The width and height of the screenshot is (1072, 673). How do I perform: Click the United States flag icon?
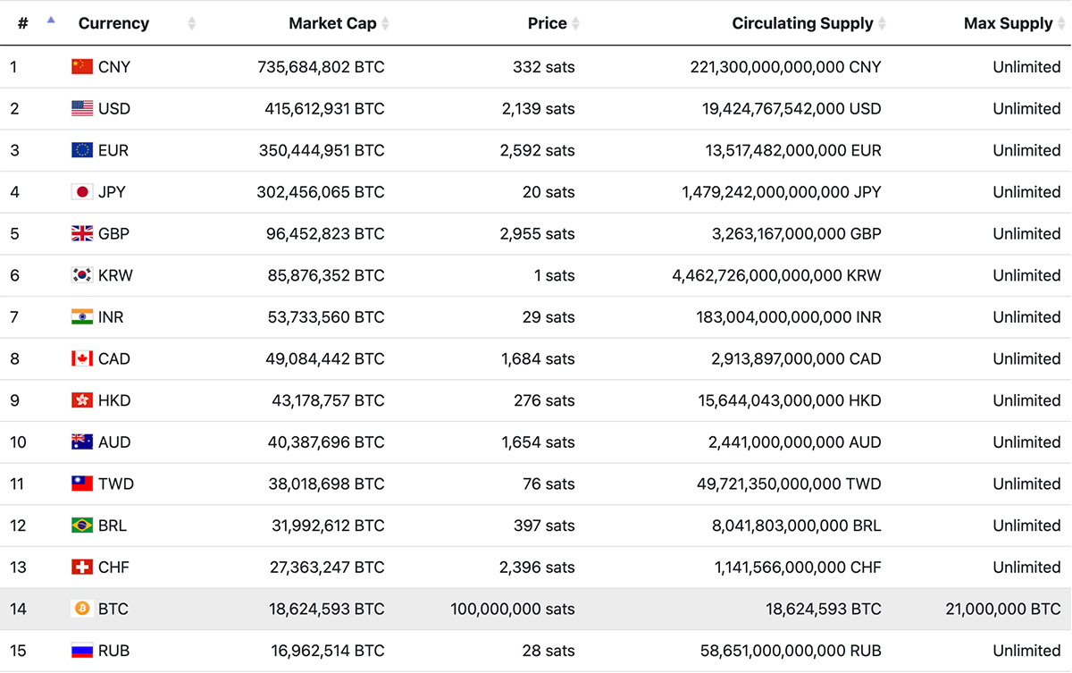82,108
